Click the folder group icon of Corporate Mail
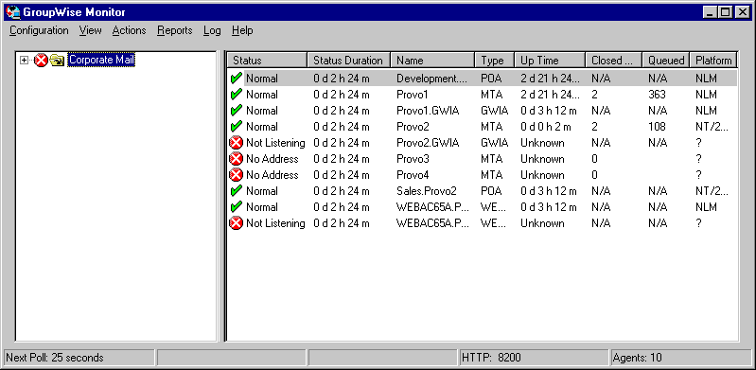This screenshot has width=756, height=370. click(57, 61)
